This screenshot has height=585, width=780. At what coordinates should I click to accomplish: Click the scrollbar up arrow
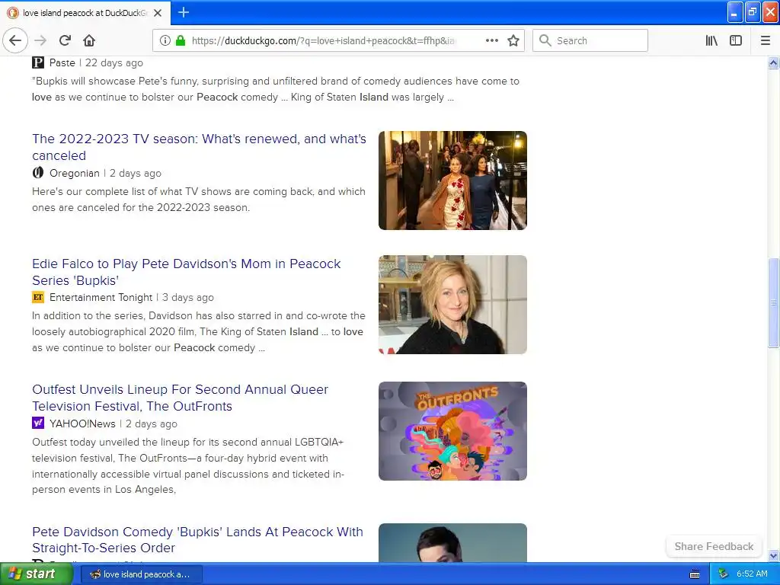coord(773,62)
